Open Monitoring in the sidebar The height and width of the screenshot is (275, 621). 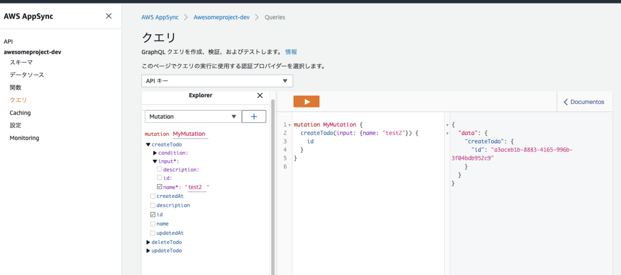(x=24, y=138)
